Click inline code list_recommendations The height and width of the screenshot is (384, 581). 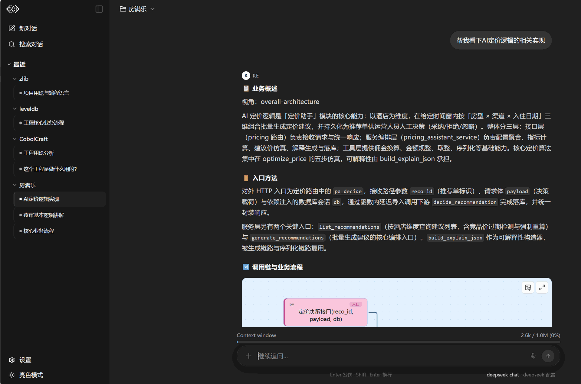349,227
